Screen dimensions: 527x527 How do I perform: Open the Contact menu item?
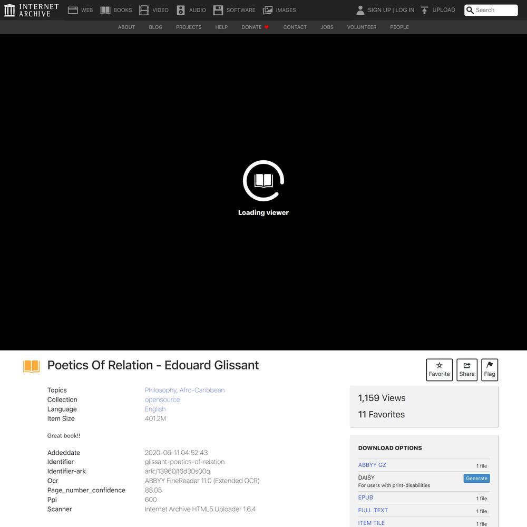tap(295, 27)
